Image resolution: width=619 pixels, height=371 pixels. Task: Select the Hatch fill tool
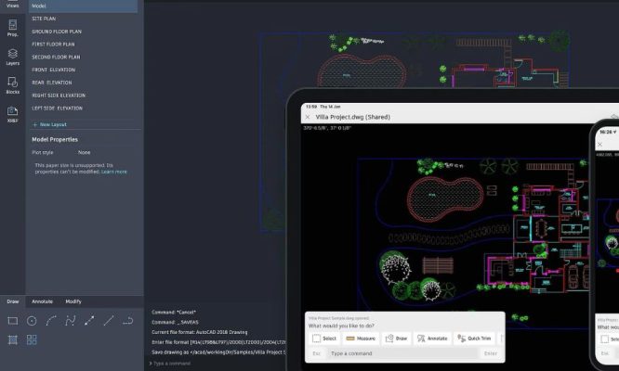(x=13, y=340)
